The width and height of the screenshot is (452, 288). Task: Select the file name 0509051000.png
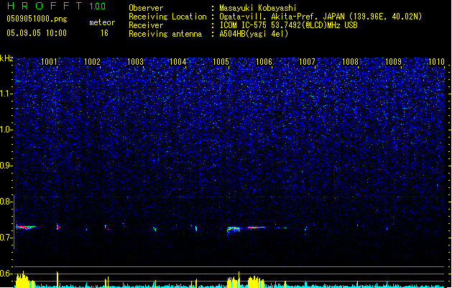37,19
